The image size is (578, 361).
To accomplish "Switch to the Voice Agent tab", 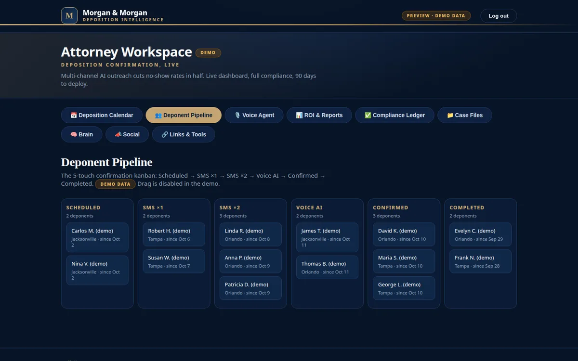I will click(x=254, y=115).
